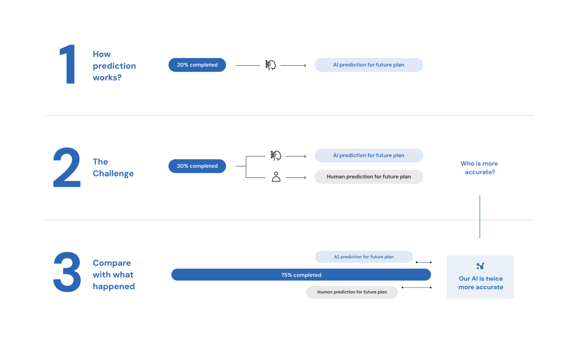Open the "Who is more accurate?" text

pos(479,168)
